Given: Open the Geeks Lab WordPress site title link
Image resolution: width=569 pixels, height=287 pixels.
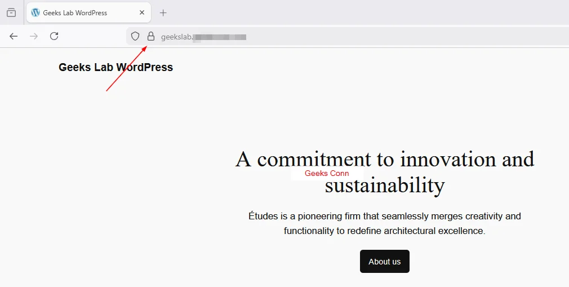Looking at the screenshot, I should [x=115, y=68].
